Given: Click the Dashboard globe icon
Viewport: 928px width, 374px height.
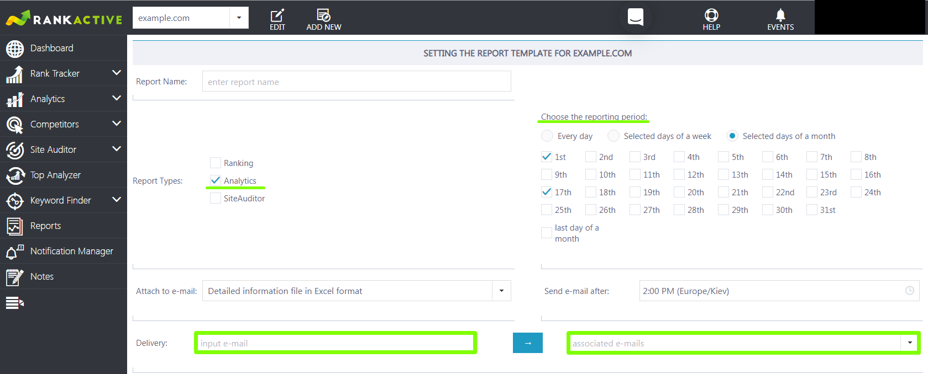Looking at the screenshot, I should click(x=15, y=49).
